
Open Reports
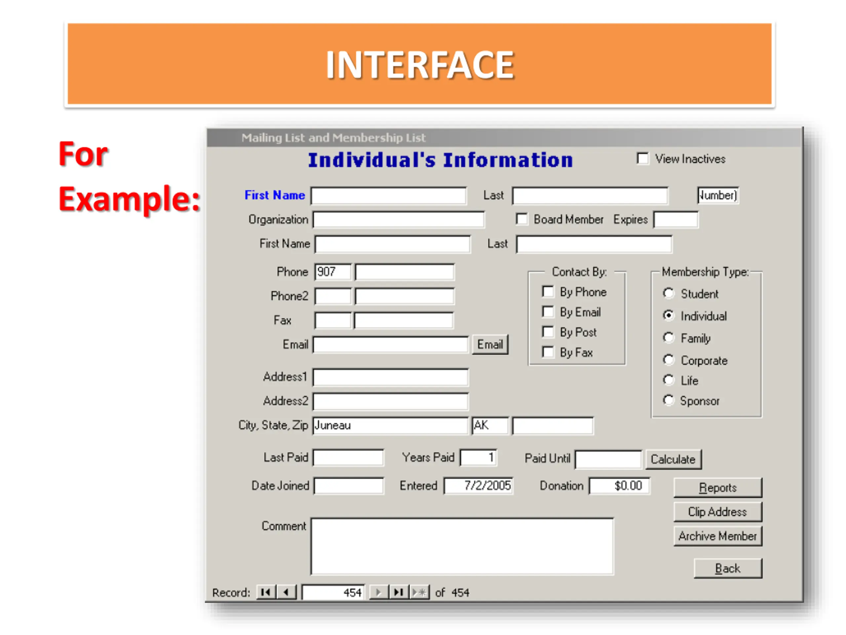coord(717,487)
